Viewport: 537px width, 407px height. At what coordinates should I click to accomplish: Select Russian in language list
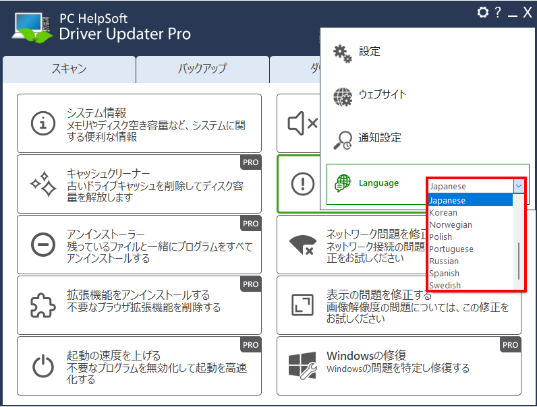coord(471,261)
